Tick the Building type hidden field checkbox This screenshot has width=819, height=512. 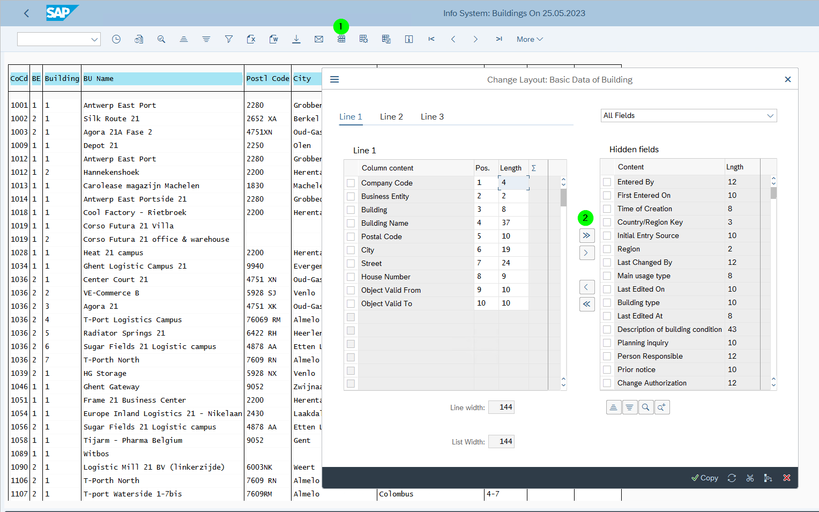(607, 302)
